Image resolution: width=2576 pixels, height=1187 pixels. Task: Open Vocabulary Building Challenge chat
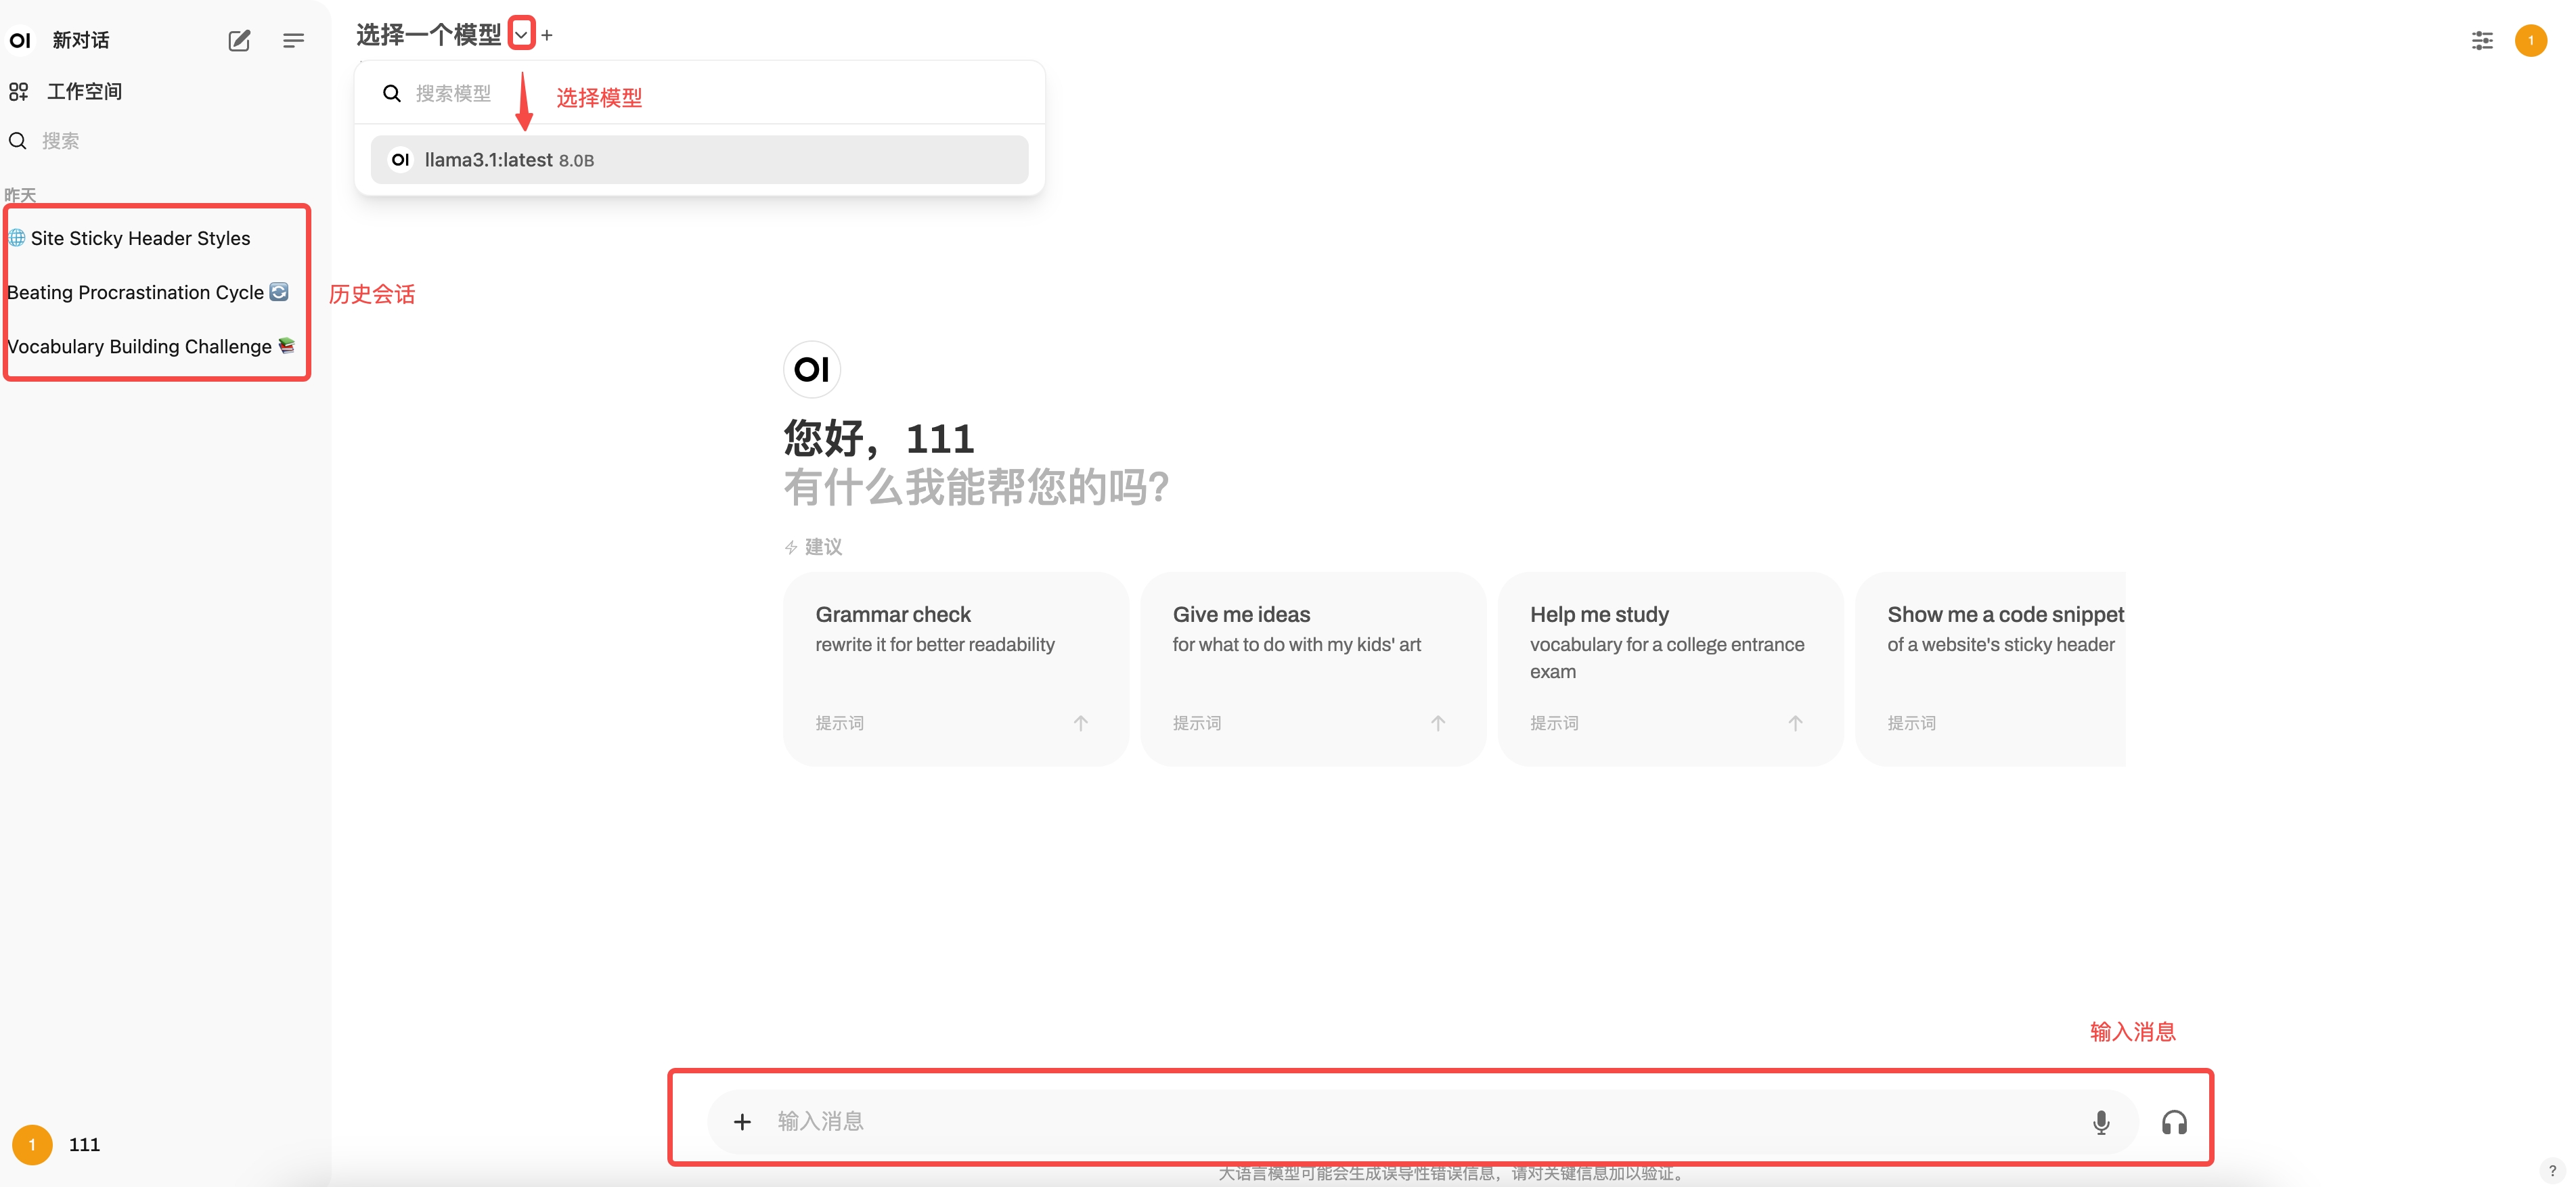click(139, 346)
